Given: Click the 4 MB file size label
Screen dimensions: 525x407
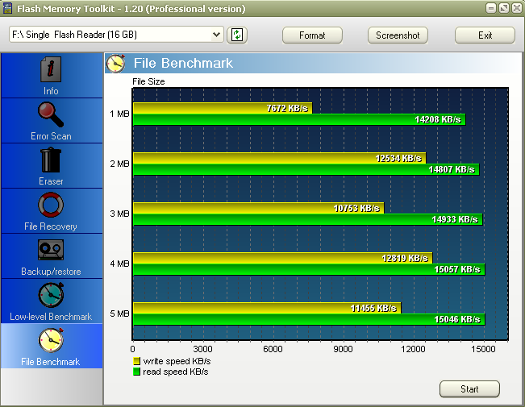Looking at the screenshot, I should (x=119, y=264).
